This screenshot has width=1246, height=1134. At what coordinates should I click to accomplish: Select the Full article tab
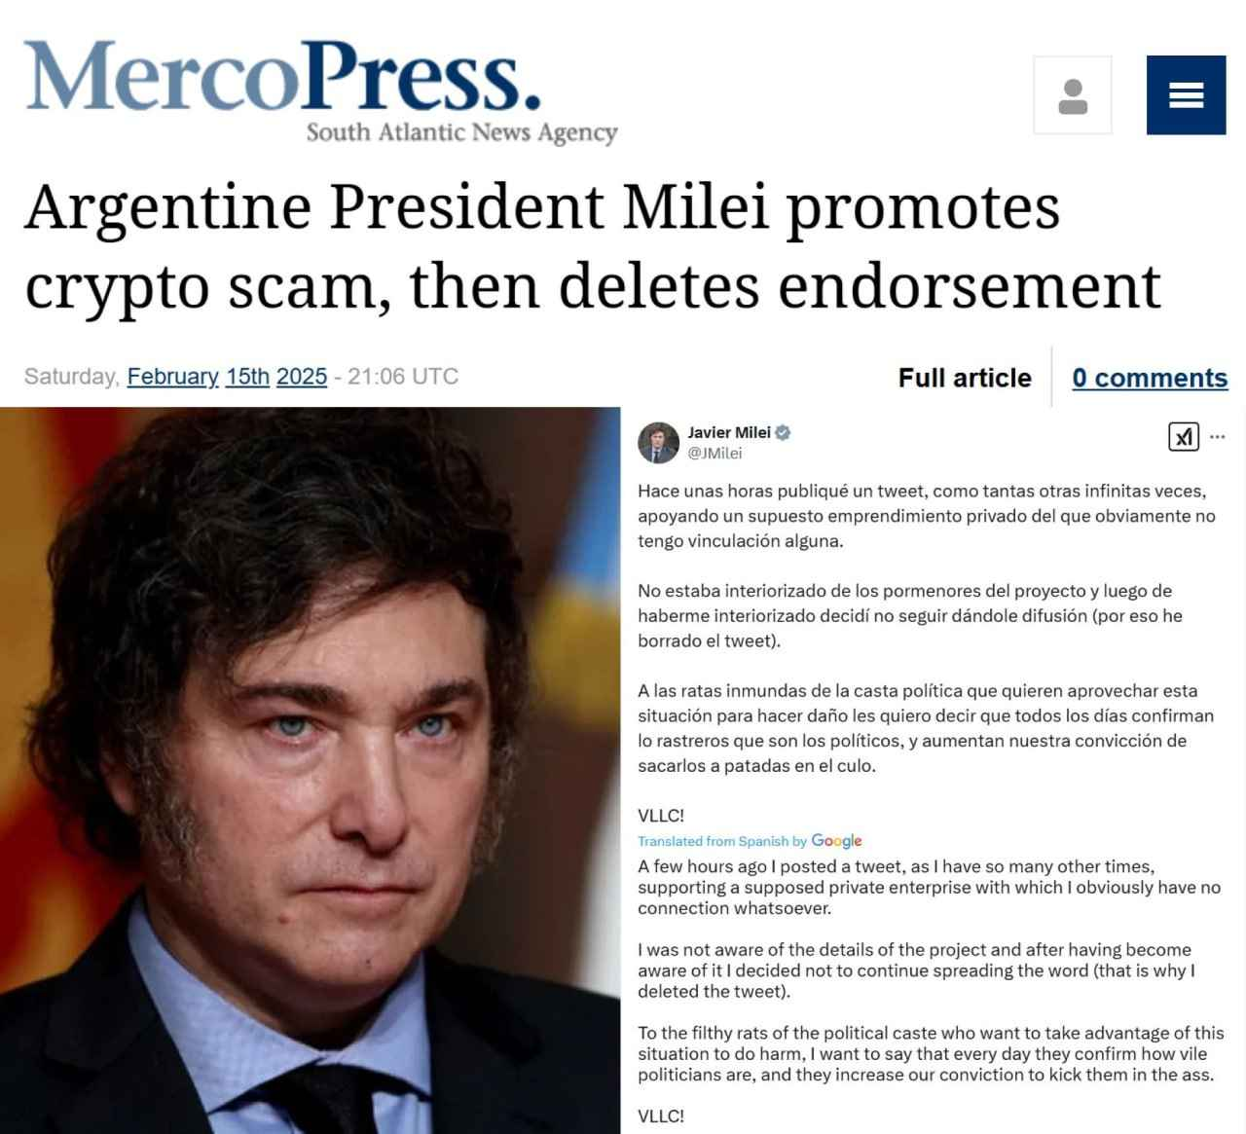pos(965,378)
